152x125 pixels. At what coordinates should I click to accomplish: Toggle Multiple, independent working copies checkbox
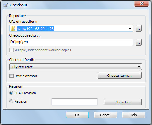point(11,50)
